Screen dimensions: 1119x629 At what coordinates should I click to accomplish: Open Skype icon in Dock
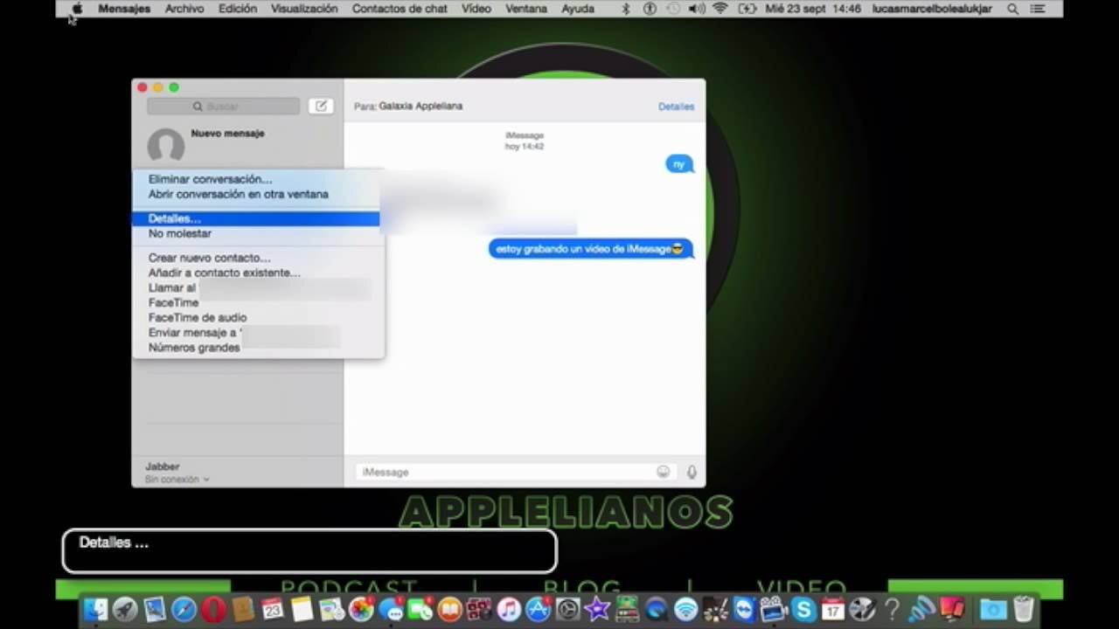(803, 610)
